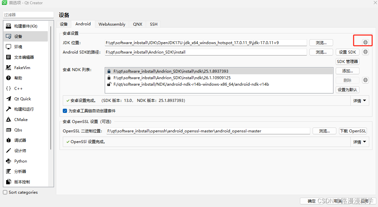Click 添加 to add an NDK

click(x=347, y=71)
